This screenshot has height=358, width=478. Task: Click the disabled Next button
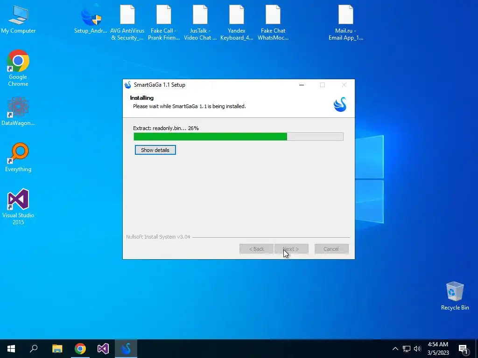click(x=291, y=249)
